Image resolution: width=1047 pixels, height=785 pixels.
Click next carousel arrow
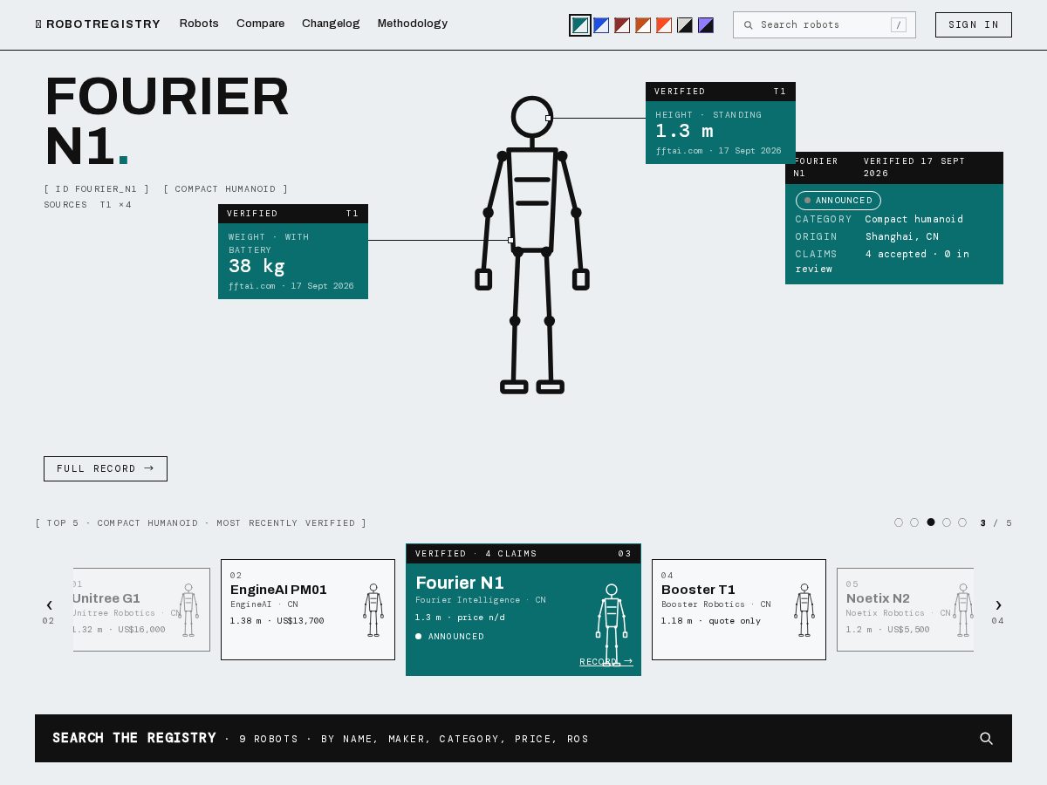pyautogui.click(x=998, y=604)
